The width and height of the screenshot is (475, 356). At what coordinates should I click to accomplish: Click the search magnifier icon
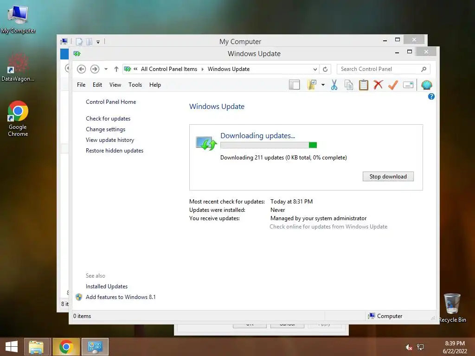(424, 69)
